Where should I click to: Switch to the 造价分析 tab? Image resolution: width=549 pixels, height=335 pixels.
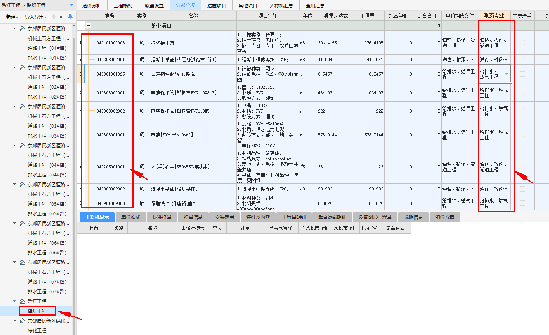(x=92, y=5)
